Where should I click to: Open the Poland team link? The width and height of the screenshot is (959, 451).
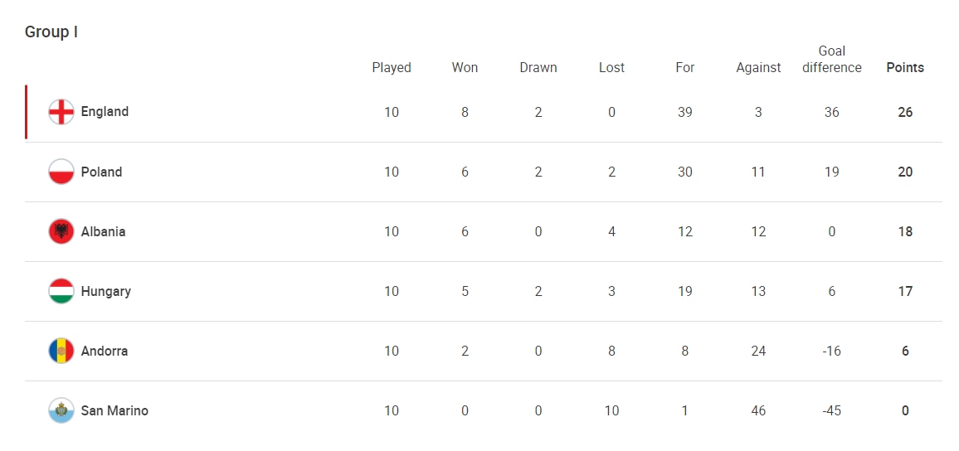pyautogui.click(x=101, y=172)
